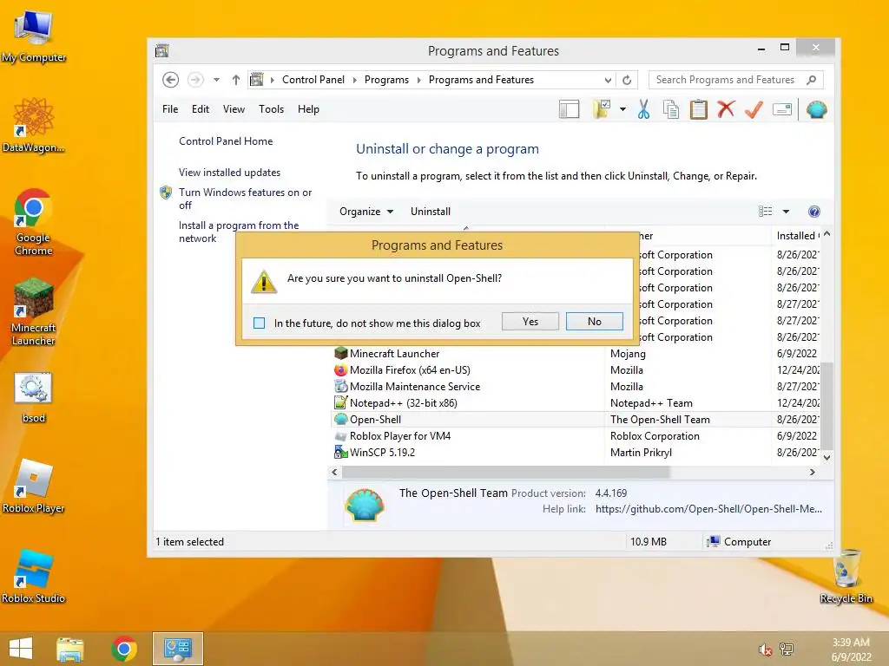Click View installed updates link

[229, 173]
